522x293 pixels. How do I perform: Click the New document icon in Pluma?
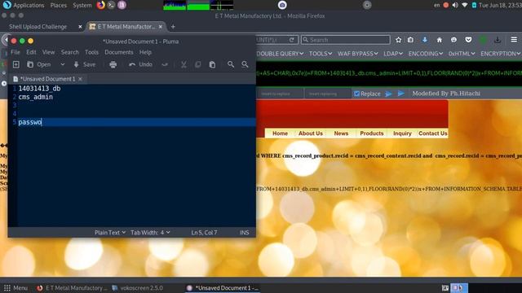tap(16, 64)
